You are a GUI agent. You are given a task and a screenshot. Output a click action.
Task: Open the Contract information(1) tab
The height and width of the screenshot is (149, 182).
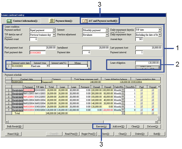(22, 21)
